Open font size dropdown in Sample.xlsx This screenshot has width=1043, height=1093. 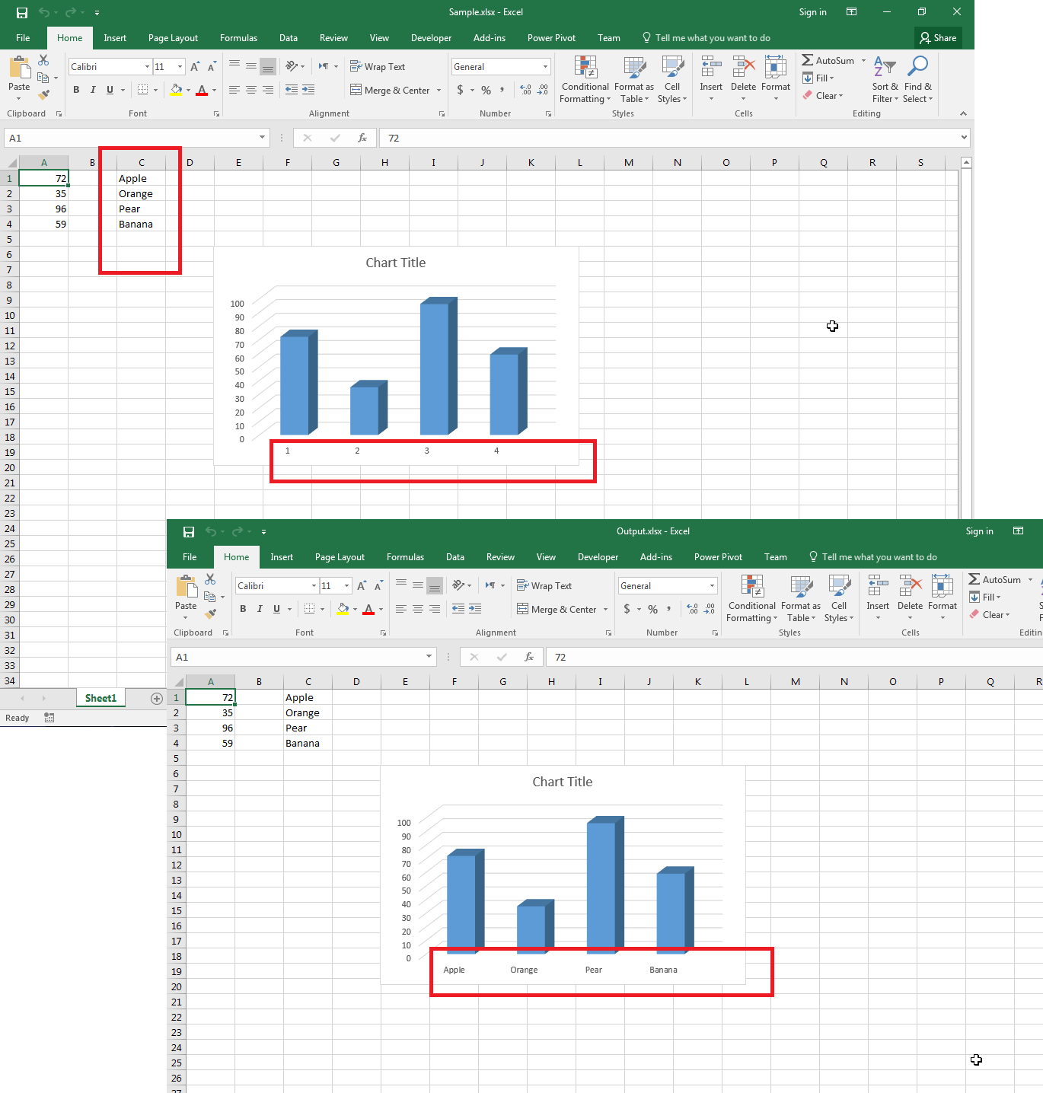180,67
